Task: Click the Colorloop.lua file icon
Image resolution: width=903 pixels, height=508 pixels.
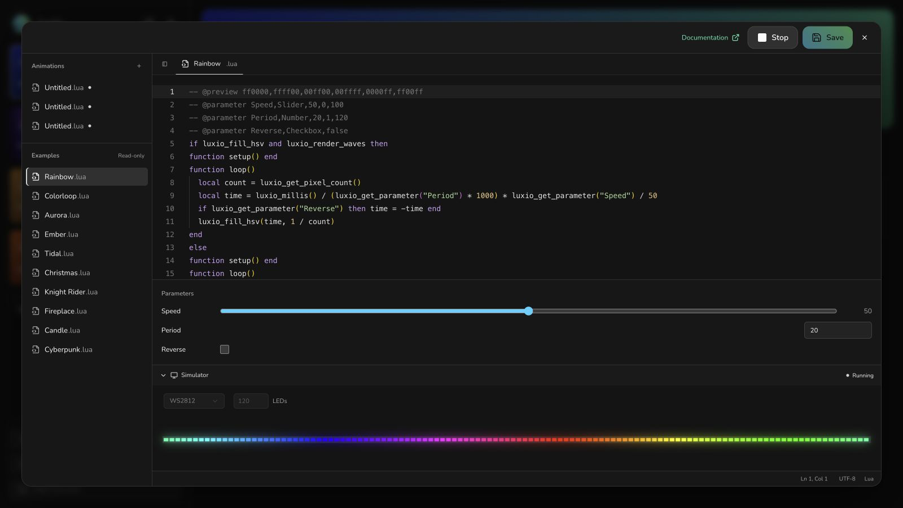Action: point(36,196)
